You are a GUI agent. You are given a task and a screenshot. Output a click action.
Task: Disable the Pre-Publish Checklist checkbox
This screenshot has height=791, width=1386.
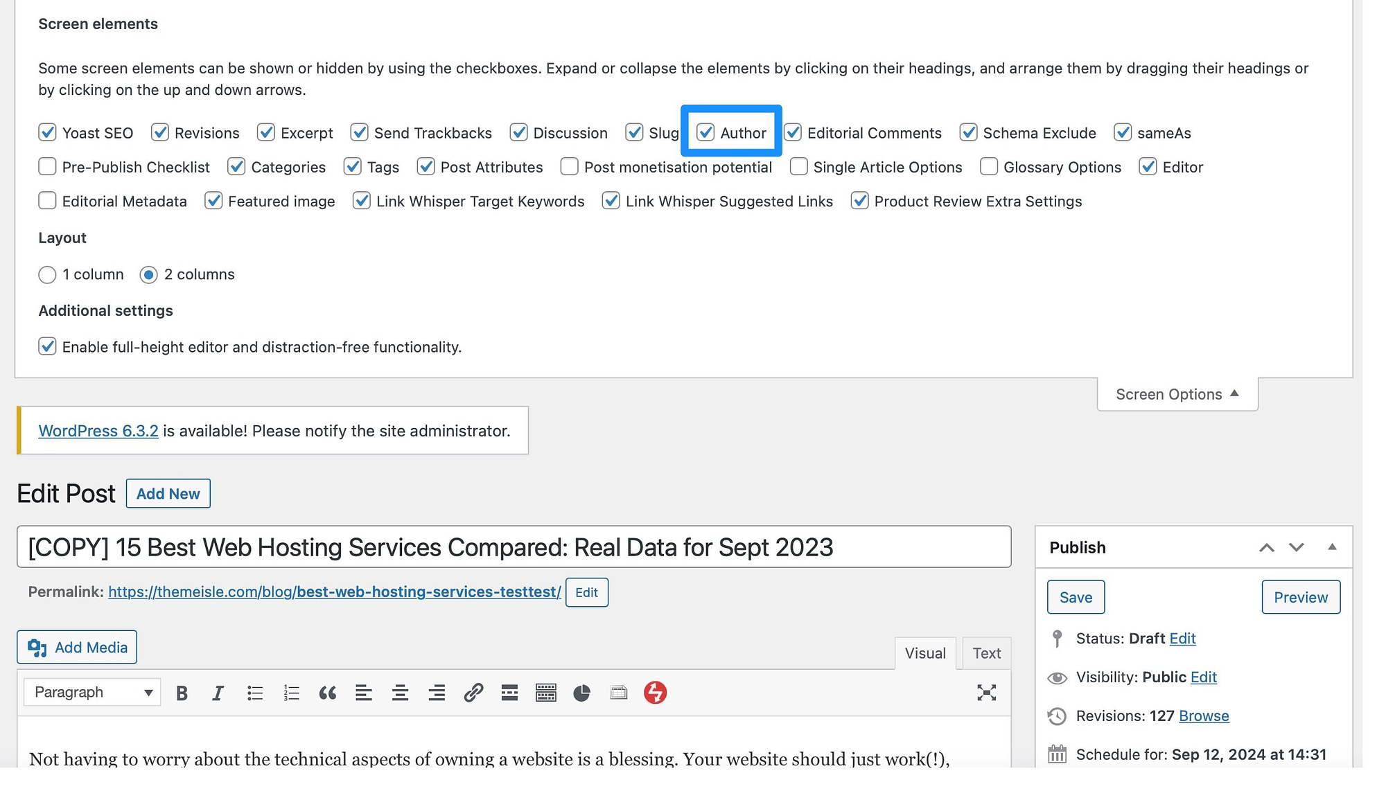pos(46,166)
